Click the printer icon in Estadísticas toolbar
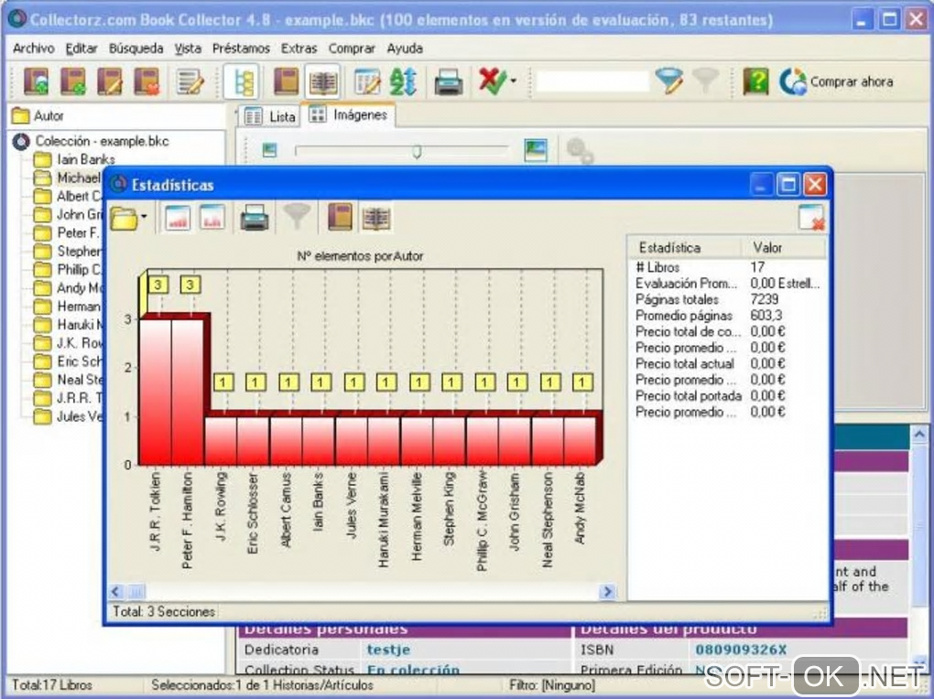Image resolution: width=934 pixels, height=699 pixels. (x=255, y=218)
